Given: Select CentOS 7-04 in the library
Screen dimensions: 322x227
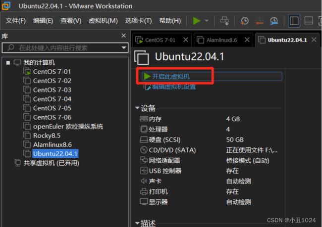Looking at the screenshot, I should [52, 99].
